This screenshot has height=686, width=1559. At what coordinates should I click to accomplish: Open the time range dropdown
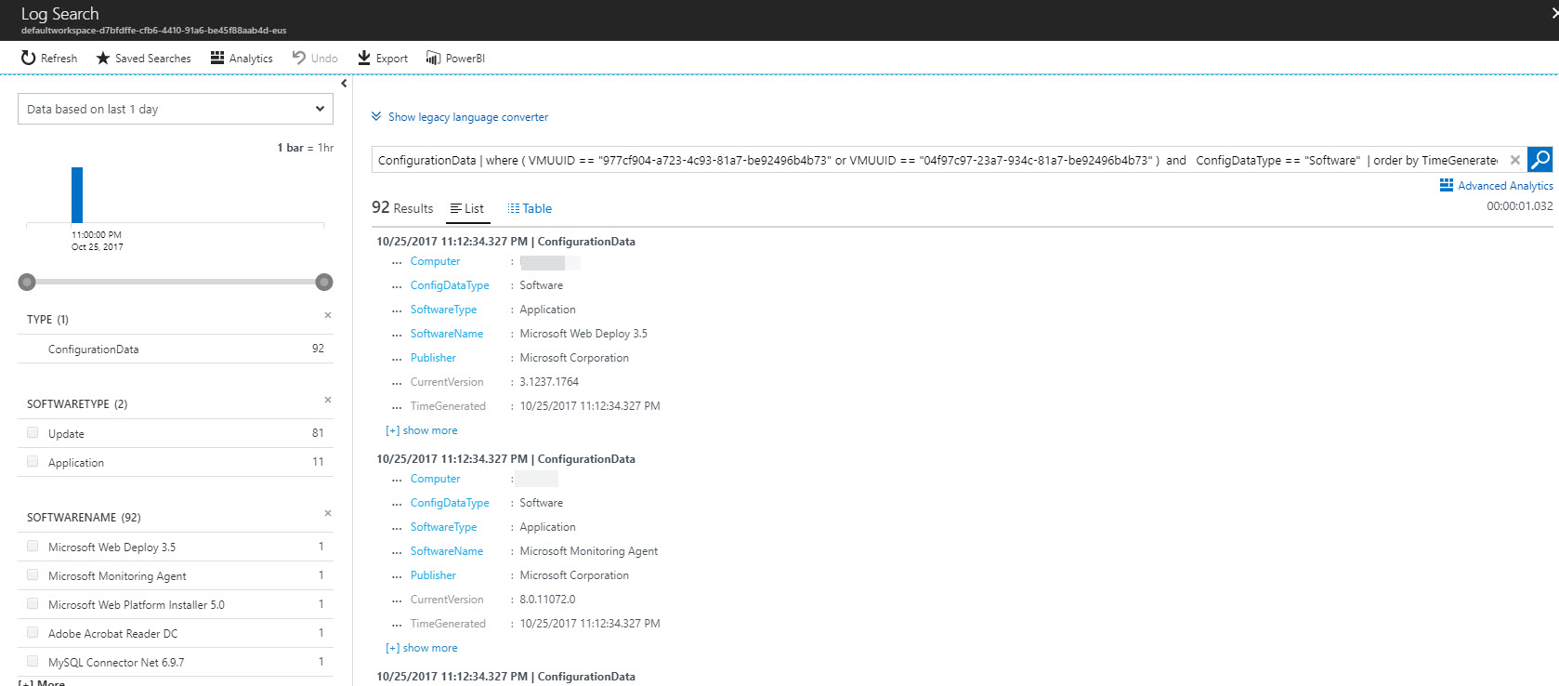176,109
